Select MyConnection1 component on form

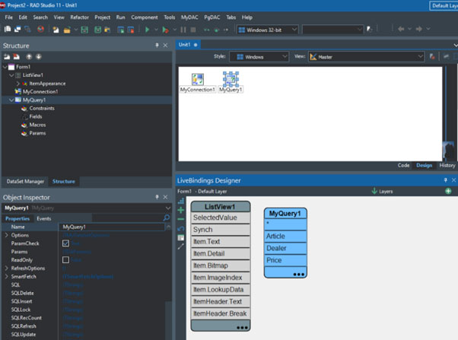[x=198, y=83]
